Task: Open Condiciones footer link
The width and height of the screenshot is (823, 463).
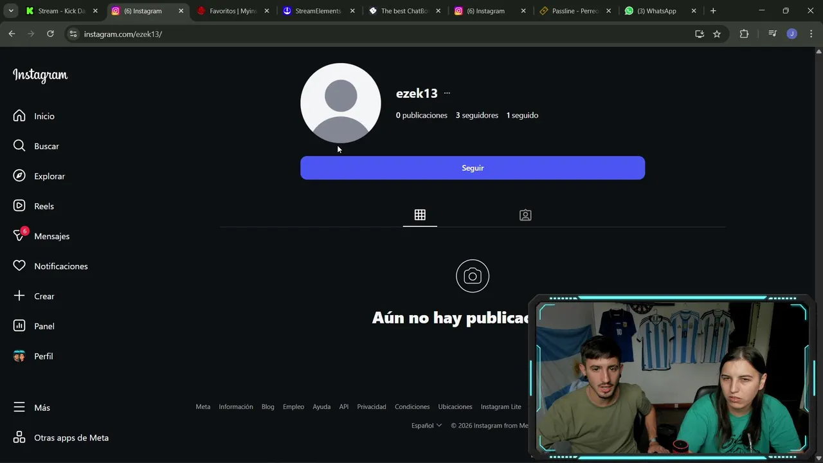Action: pyautogui.click(x=412, y=406)
